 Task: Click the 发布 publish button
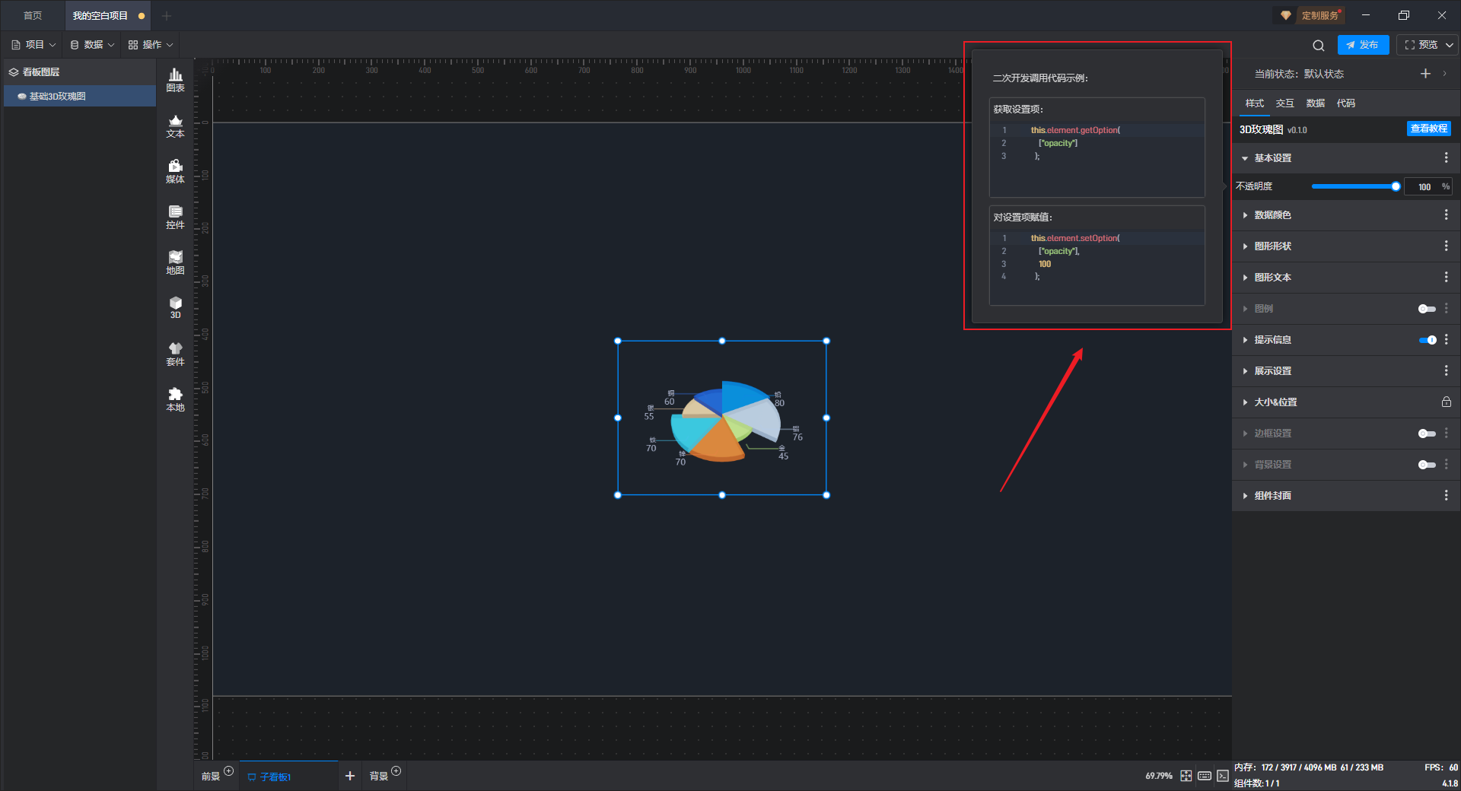coord(1363,45)
